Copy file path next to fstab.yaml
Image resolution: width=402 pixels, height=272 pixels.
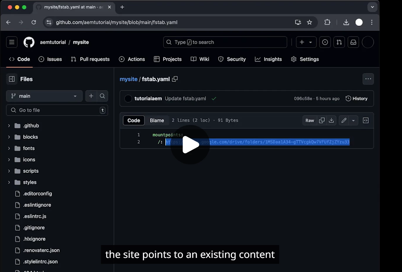point(175,79)
